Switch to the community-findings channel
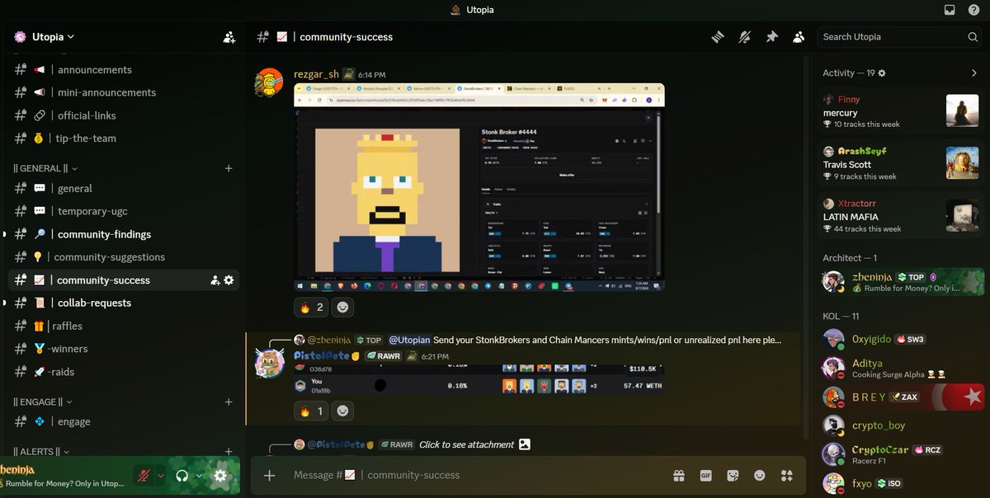The width and height of the screenshot is (990, 498). tap(124, 234)
